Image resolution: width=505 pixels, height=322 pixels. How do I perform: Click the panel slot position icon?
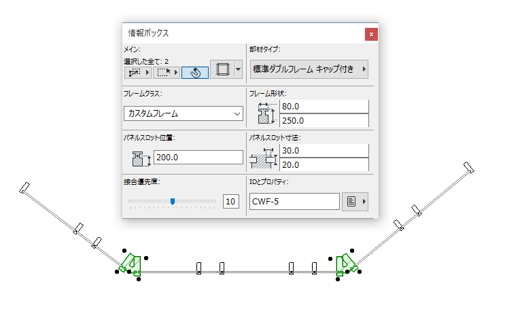point(141,159)
